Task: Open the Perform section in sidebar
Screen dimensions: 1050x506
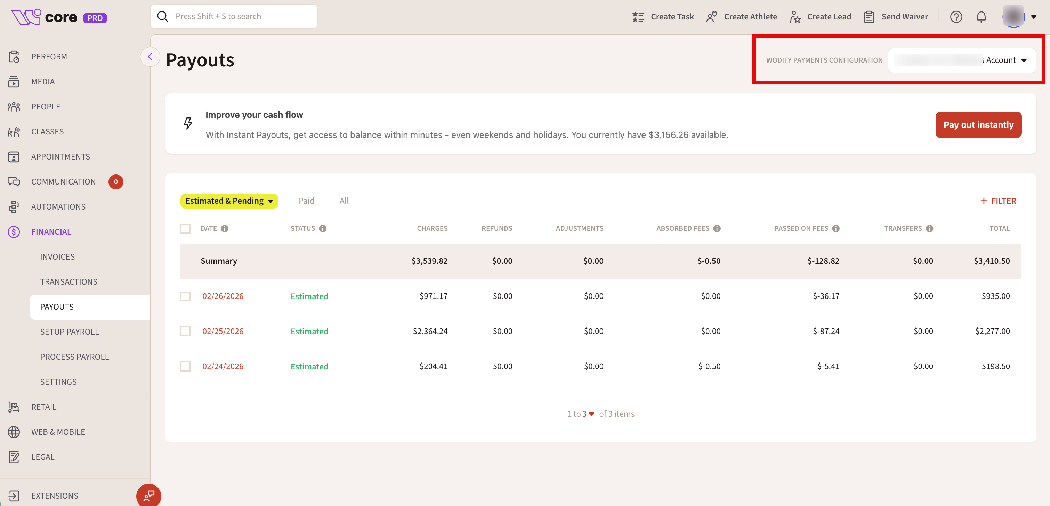Action: pos(14,57)
